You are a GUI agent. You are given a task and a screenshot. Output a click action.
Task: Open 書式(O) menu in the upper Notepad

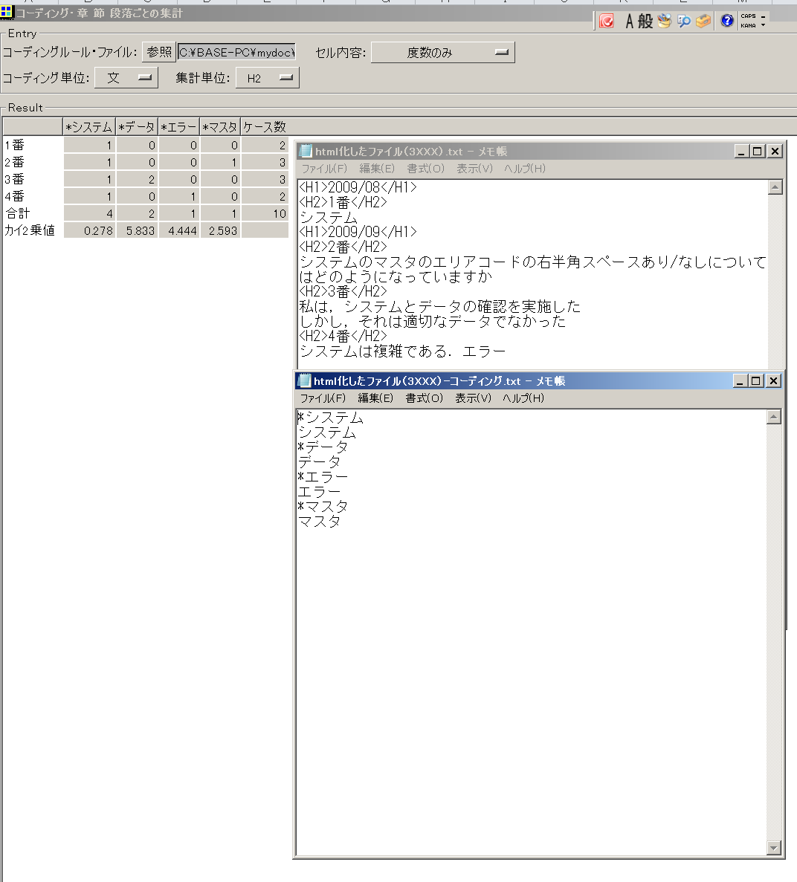pos(425,168)
